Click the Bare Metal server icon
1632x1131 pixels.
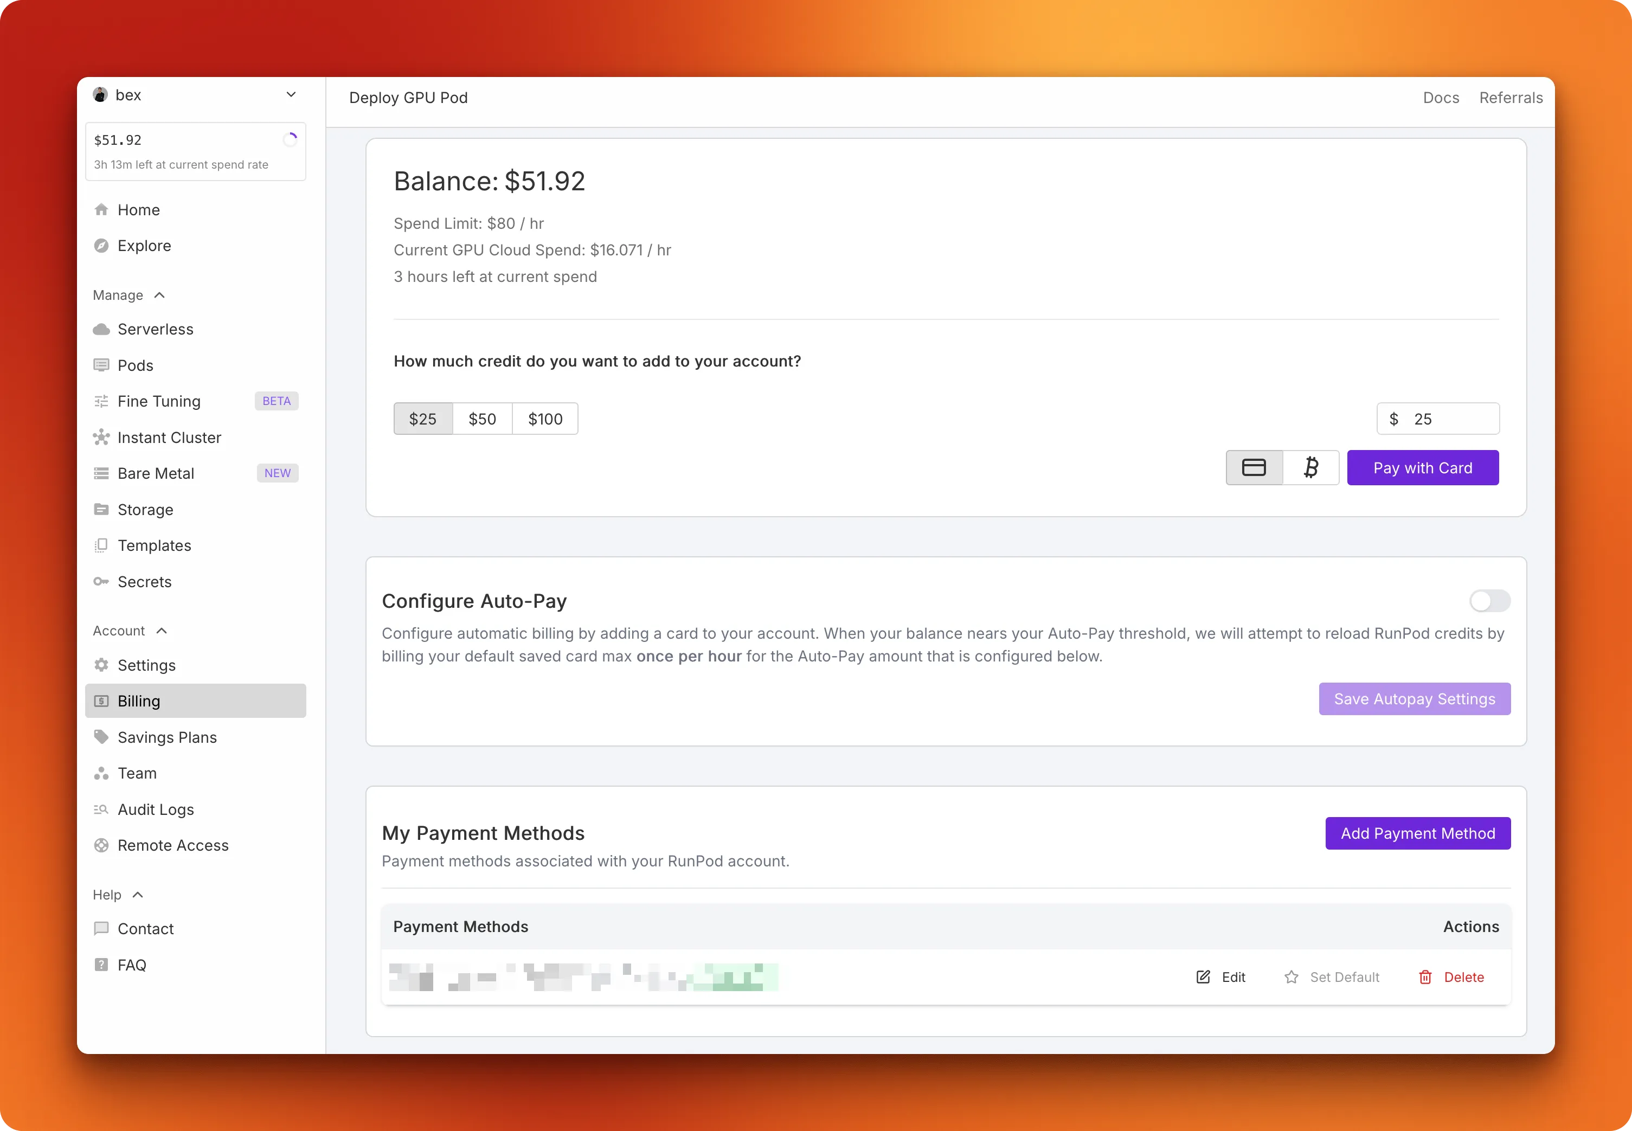click(101, 473)
